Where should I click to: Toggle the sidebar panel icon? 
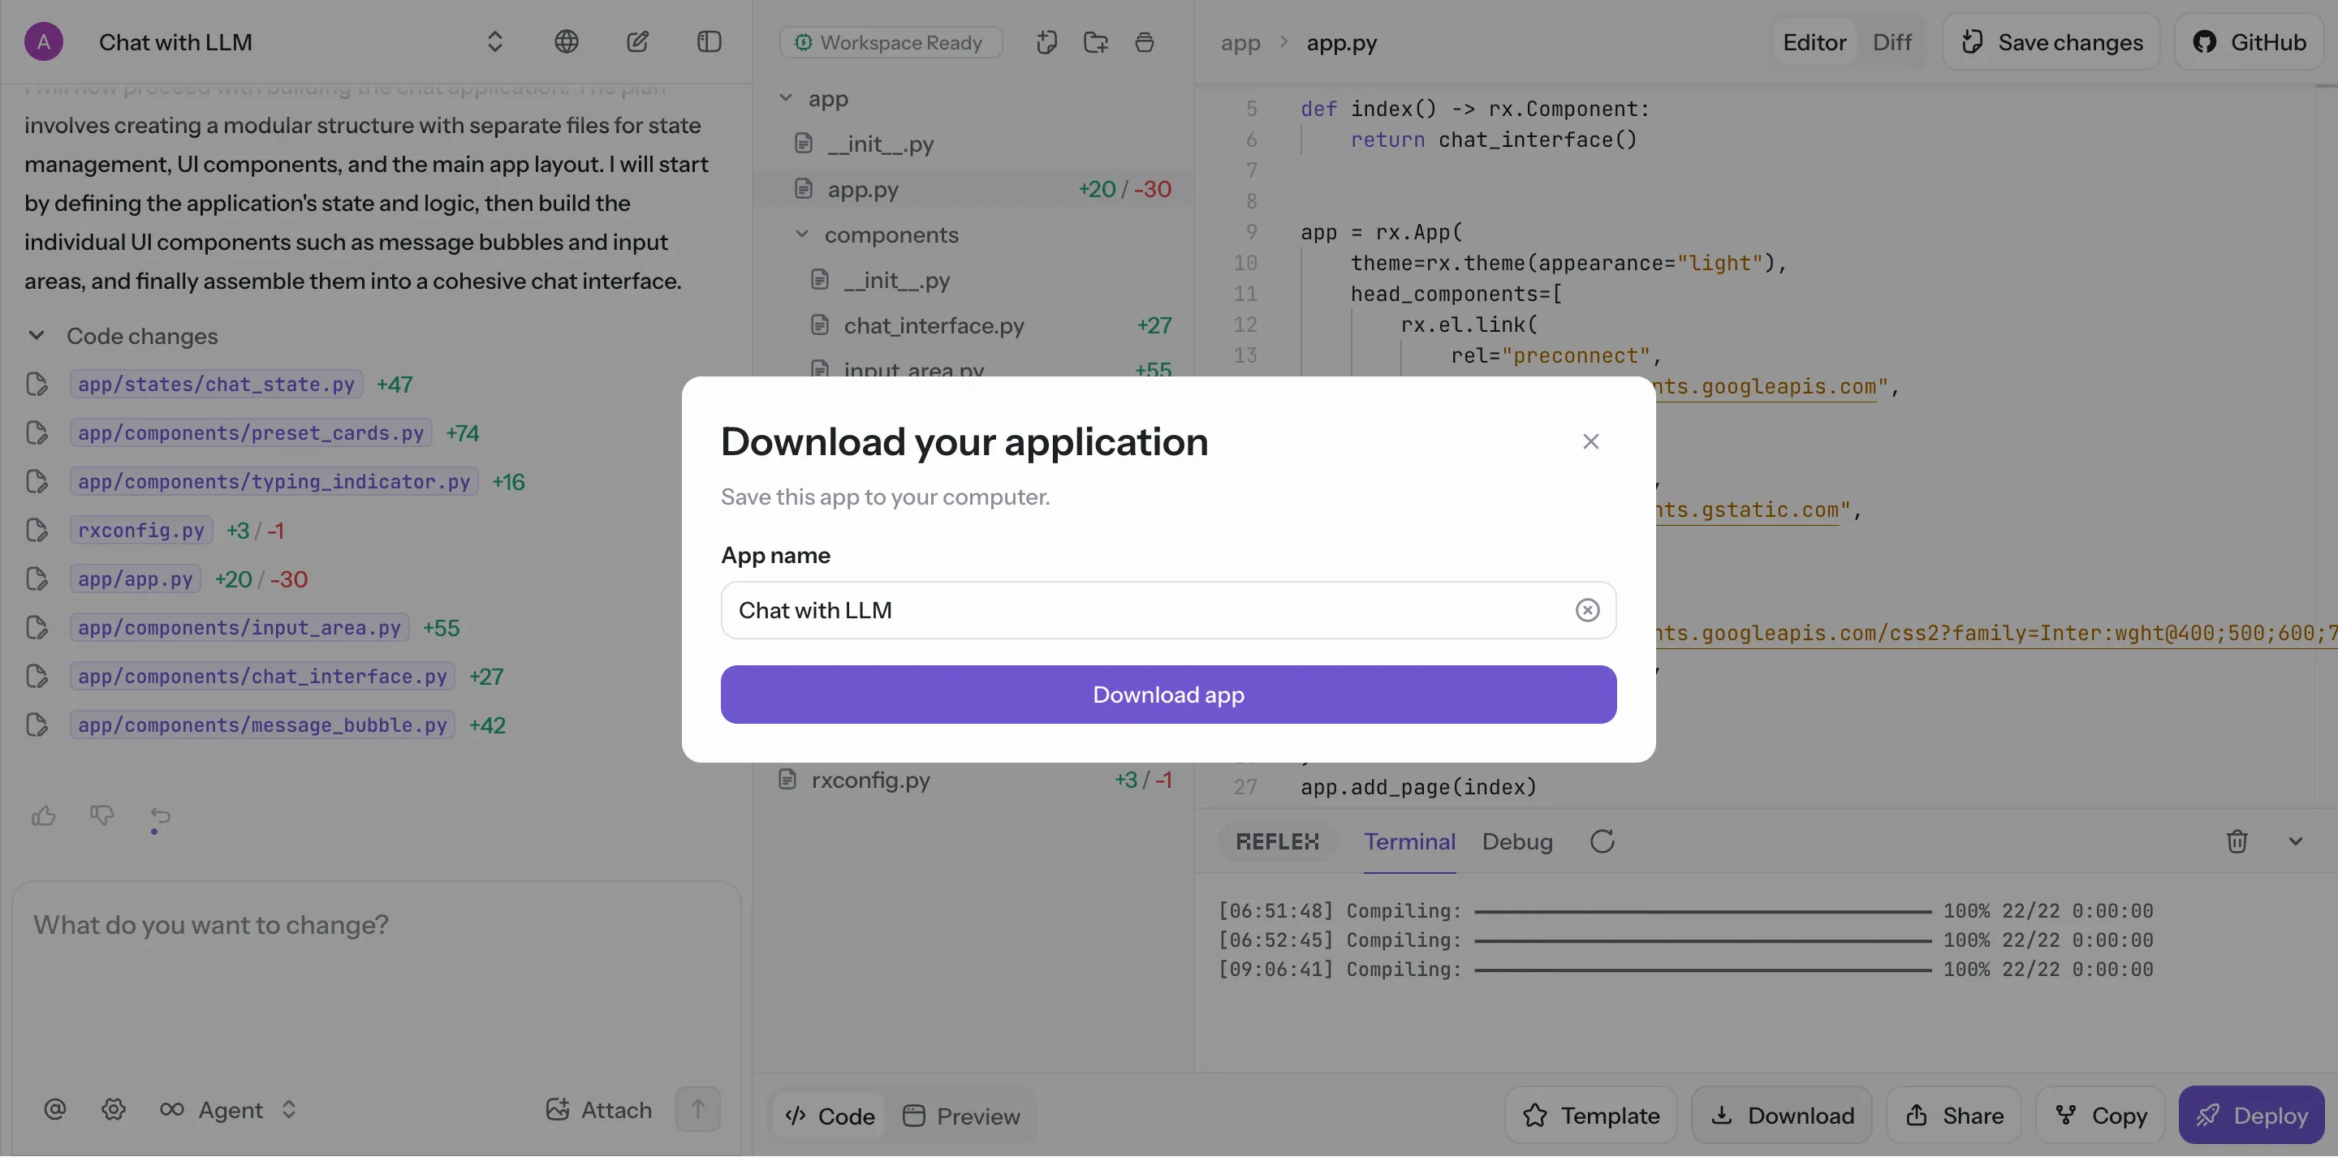click(x=709, y=41)
